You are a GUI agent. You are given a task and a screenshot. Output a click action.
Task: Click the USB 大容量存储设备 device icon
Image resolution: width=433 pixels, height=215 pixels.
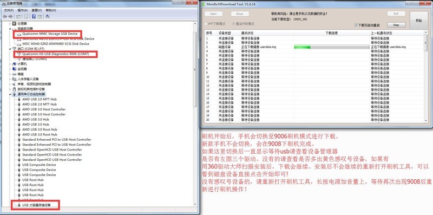click(x=19, y=205)
